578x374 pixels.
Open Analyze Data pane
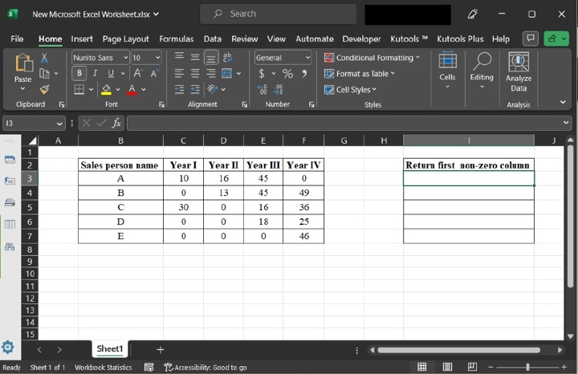[518, 73]
